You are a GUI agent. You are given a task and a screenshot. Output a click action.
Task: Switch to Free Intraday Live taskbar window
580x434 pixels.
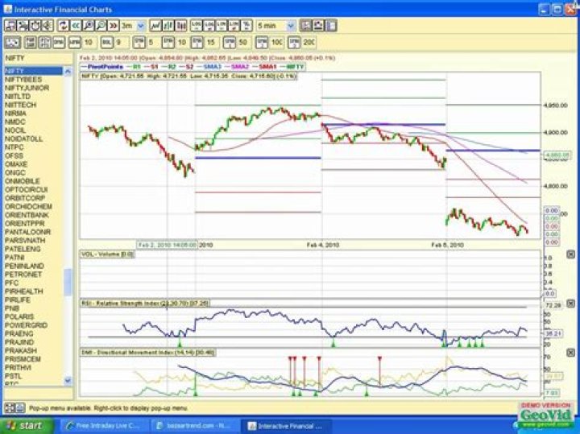coord(104,426)
